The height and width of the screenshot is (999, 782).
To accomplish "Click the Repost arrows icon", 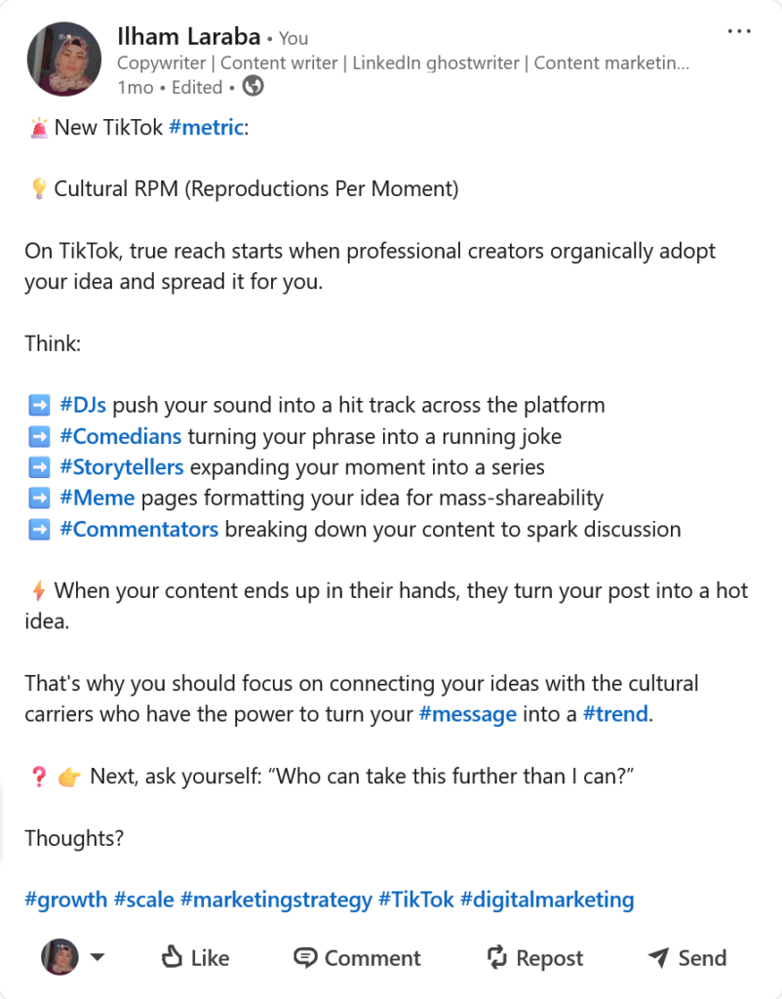I will (x=497, y=957).
